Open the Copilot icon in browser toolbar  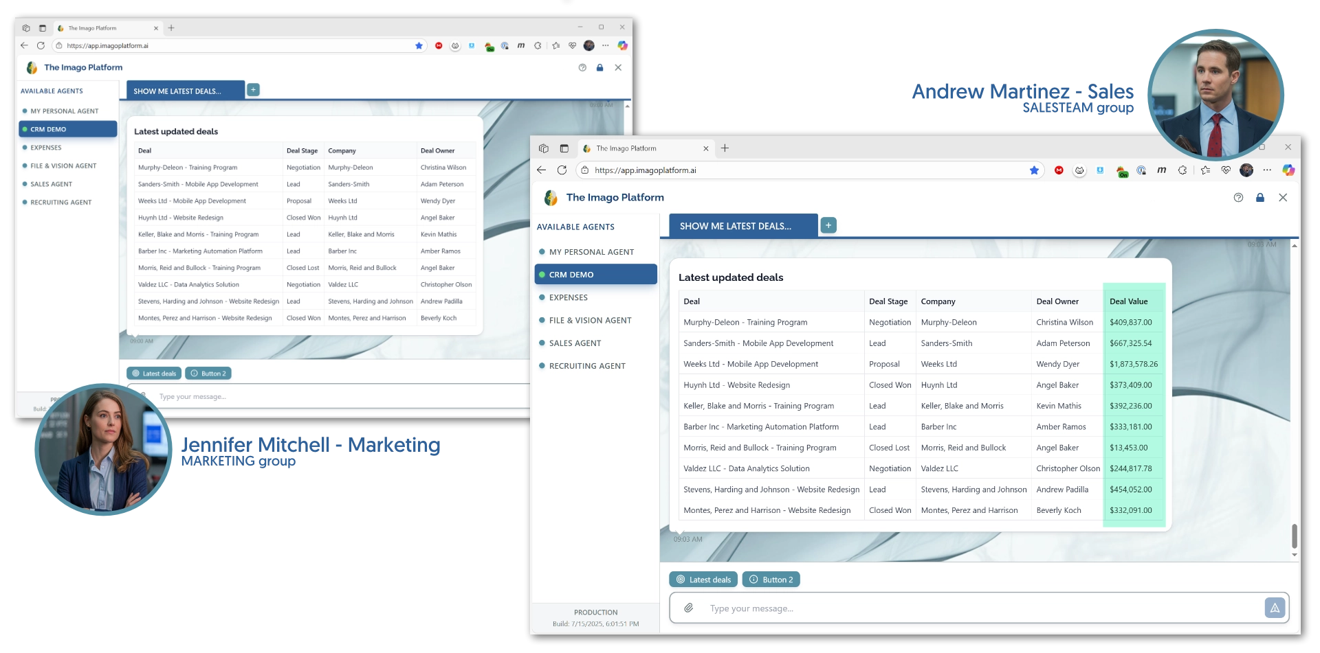coord(1288,170)
